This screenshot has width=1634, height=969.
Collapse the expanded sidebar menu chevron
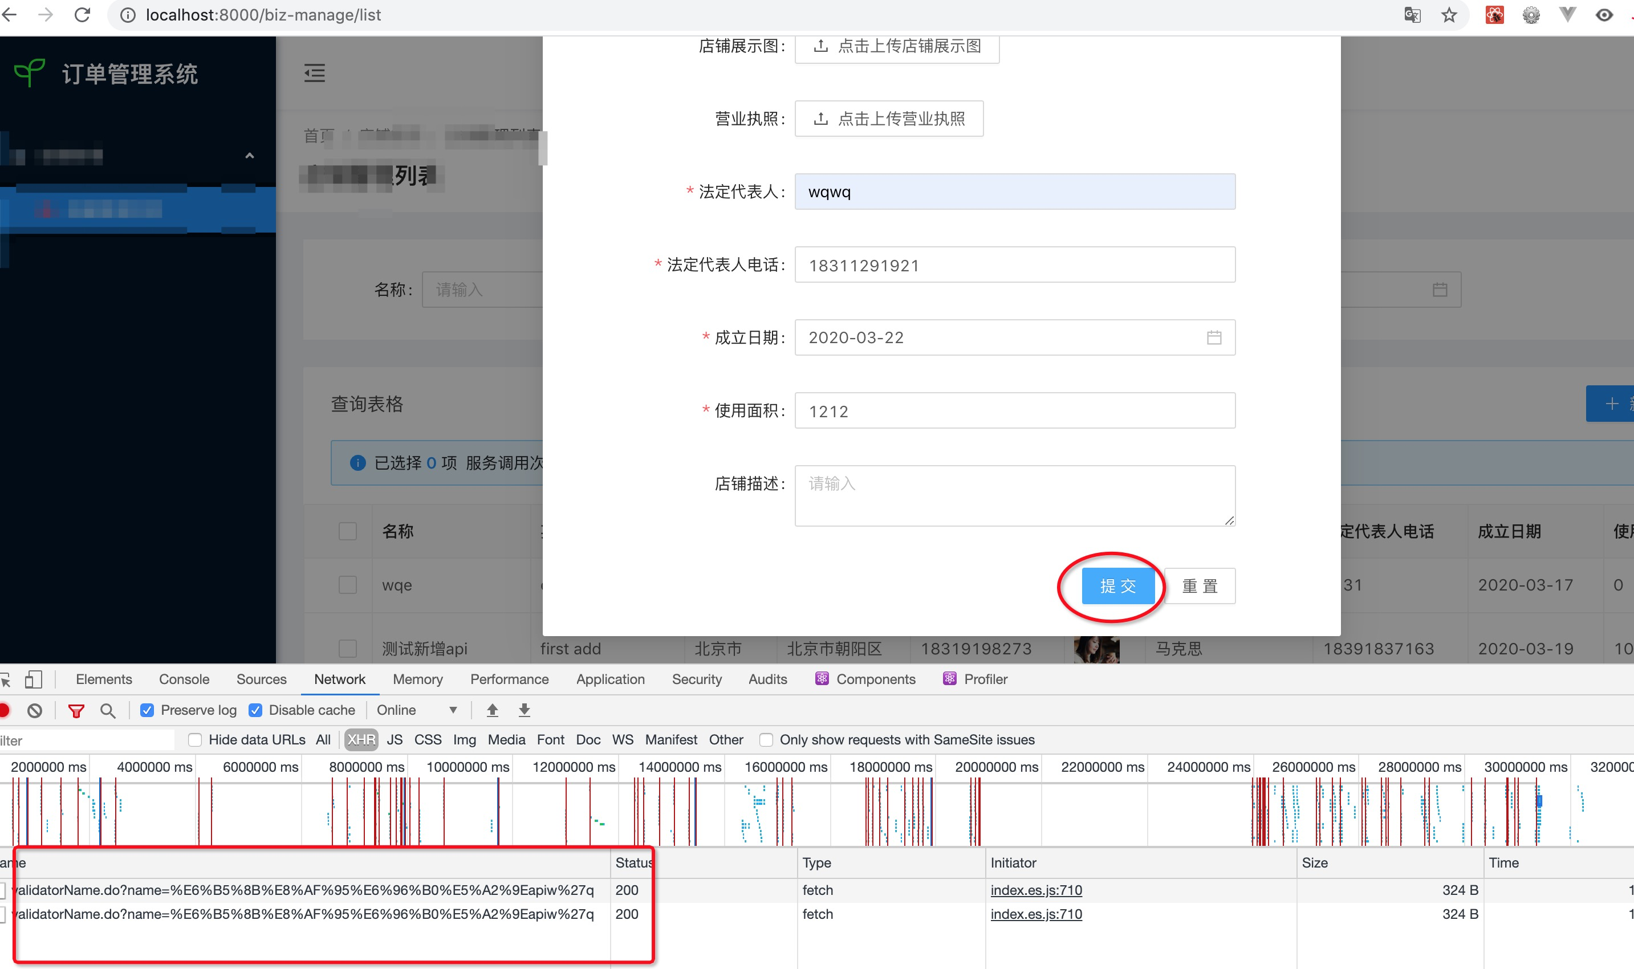coord(249,154)
